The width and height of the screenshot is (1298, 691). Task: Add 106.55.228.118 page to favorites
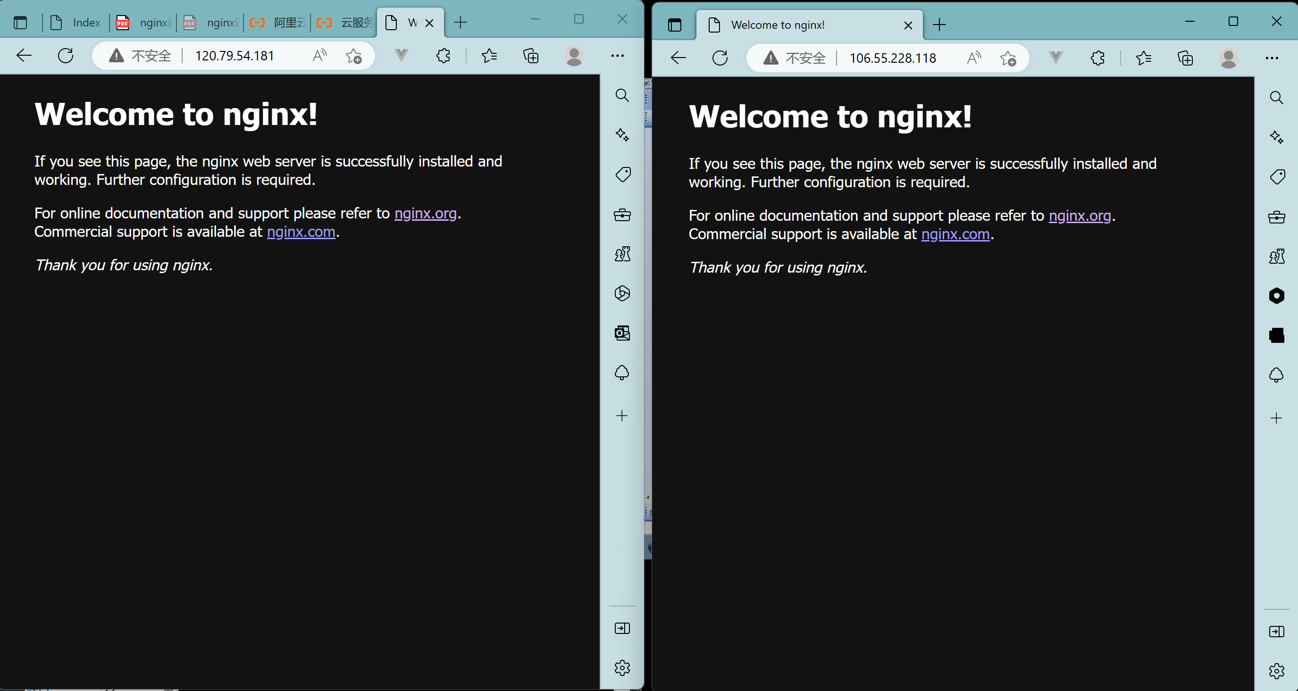(1008, 58)
